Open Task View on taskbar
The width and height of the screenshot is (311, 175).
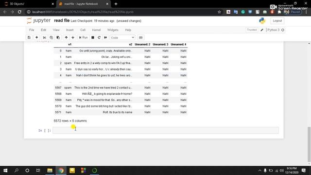coord(38,171)
